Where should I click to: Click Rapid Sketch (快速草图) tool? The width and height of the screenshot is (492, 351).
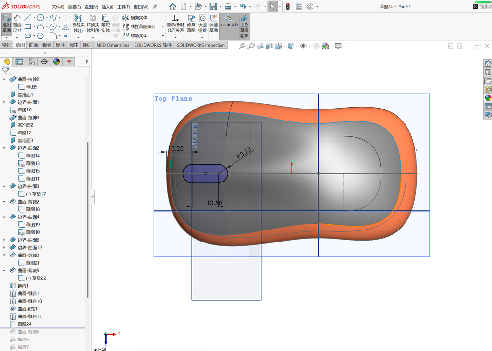[214, 24]
